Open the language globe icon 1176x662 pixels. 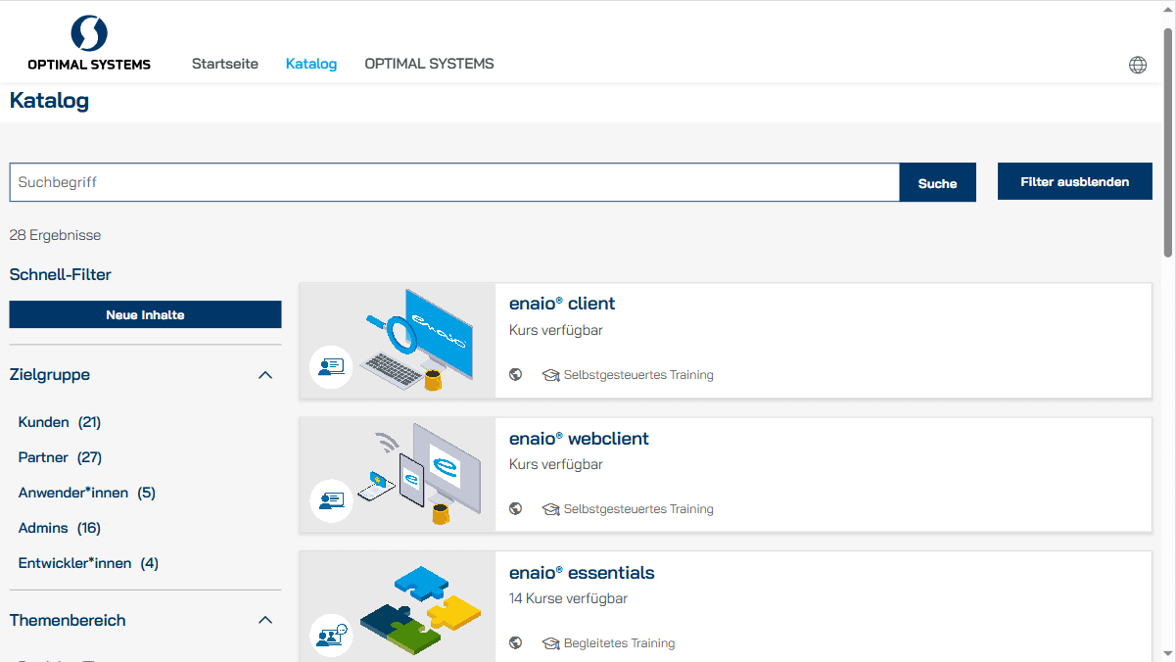tap(1138, 65)
